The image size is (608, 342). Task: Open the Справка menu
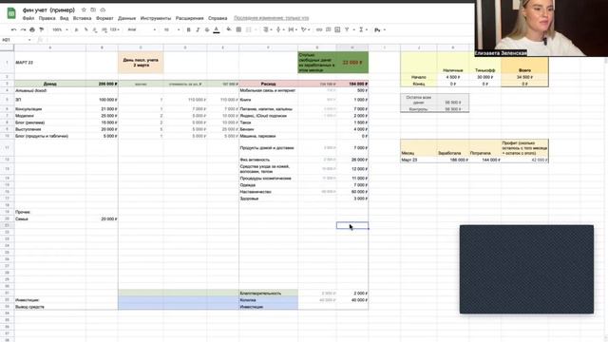tap(218, 18)
